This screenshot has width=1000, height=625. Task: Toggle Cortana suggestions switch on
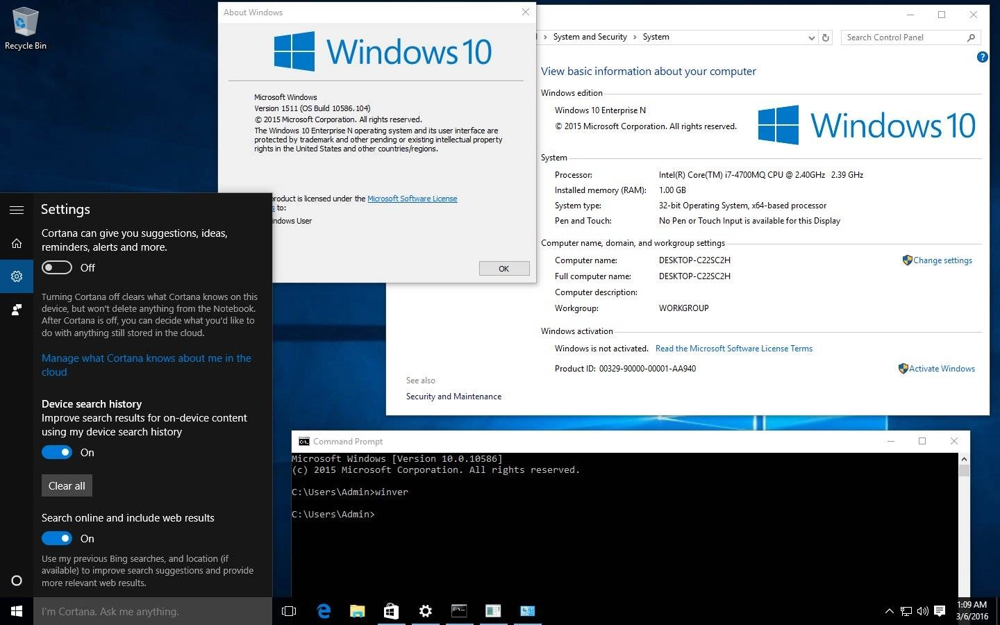57,267
